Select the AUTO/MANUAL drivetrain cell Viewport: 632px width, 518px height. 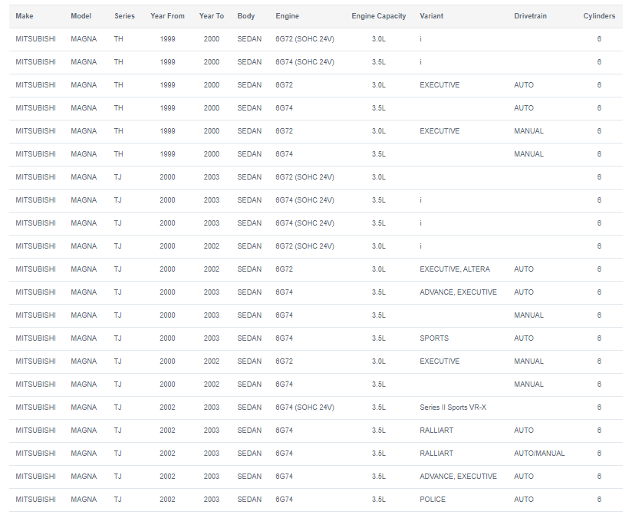click(539, 454)
